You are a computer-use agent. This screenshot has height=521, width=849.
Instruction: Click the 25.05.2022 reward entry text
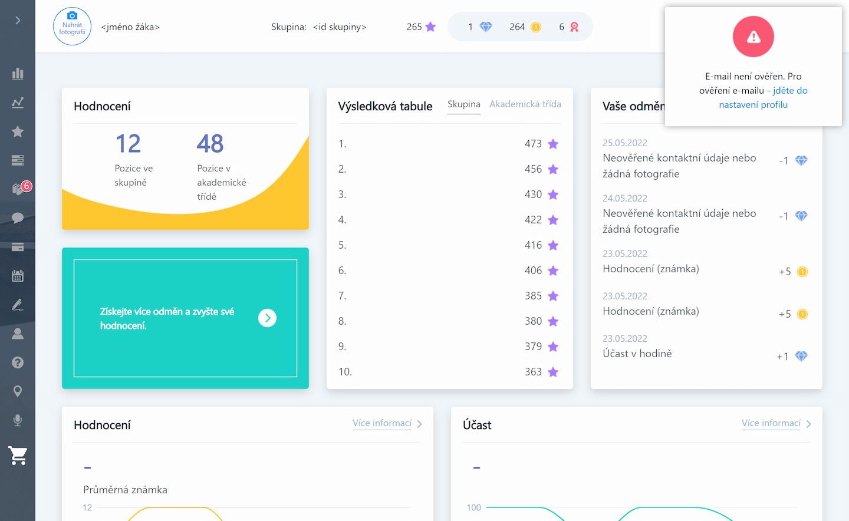679,166
